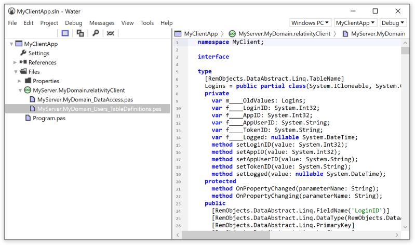The width and height of the screenshot is (415, 245).
Task: Collapse the Files folder node
Action: coord(16,72)
